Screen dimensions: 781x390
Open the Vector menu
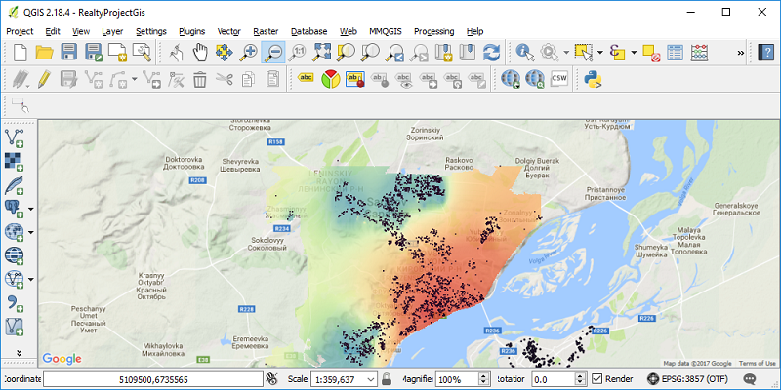(229, 31)
